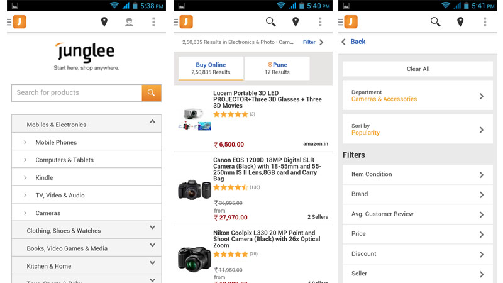Image resolution: width=503 pixels, height=283 pixels.
Task: Open overflow menu dots in first screen
Action: (x=153, y=22)
